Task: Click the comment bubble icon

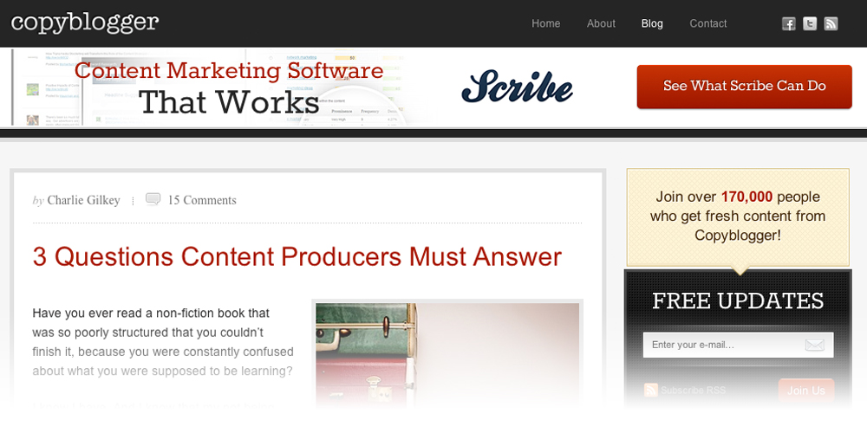Action: (x=153, y=199)
